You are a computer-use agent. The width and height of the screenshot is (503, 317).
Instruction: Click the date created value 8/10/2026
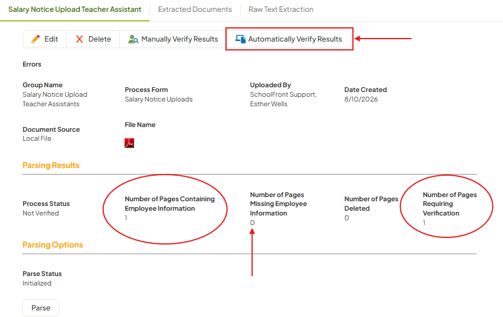(361, 99)
